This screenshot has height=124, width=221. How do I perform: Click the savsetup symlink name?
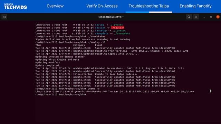101,31
